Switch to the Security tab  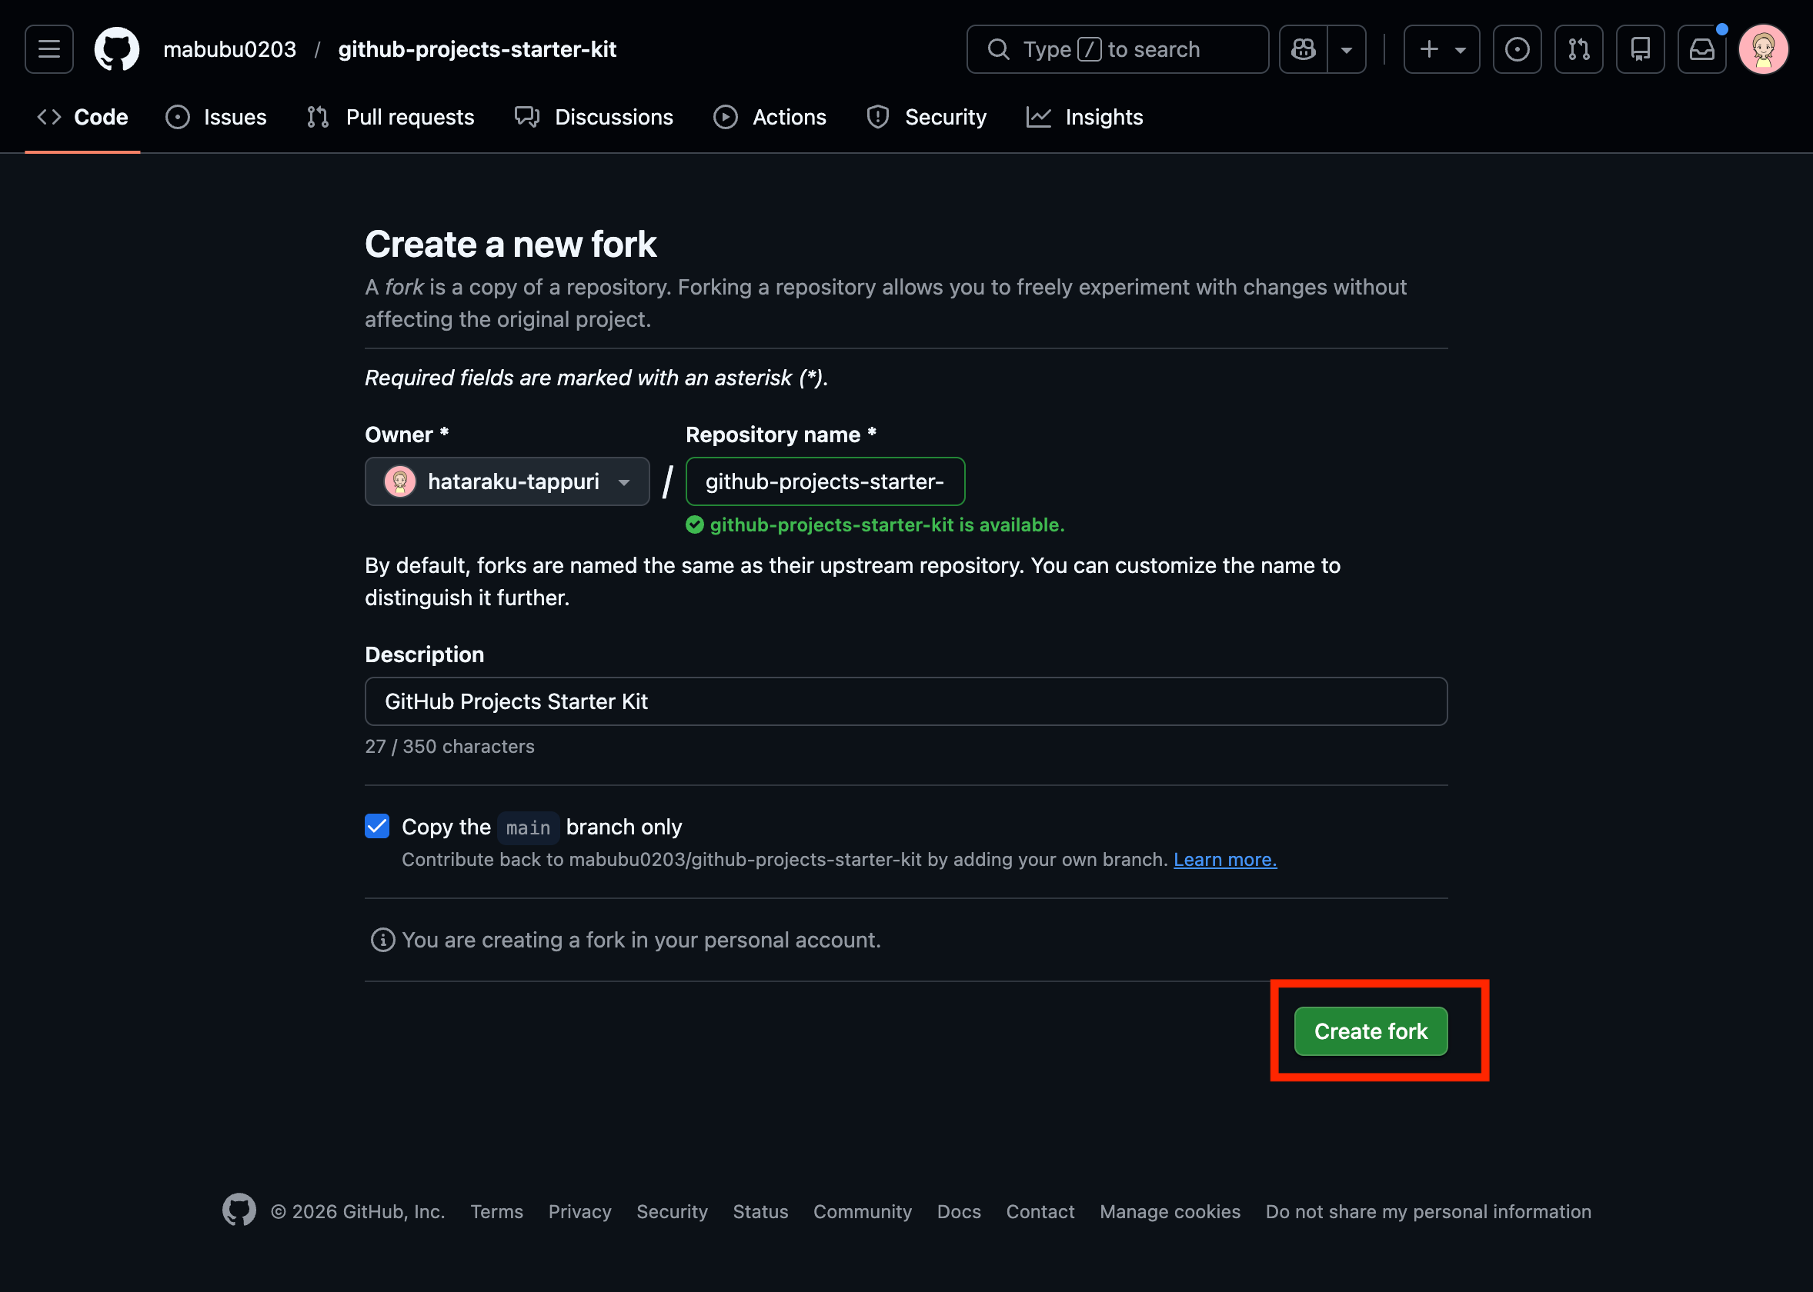pyautogui.click(x=927, y=117)
